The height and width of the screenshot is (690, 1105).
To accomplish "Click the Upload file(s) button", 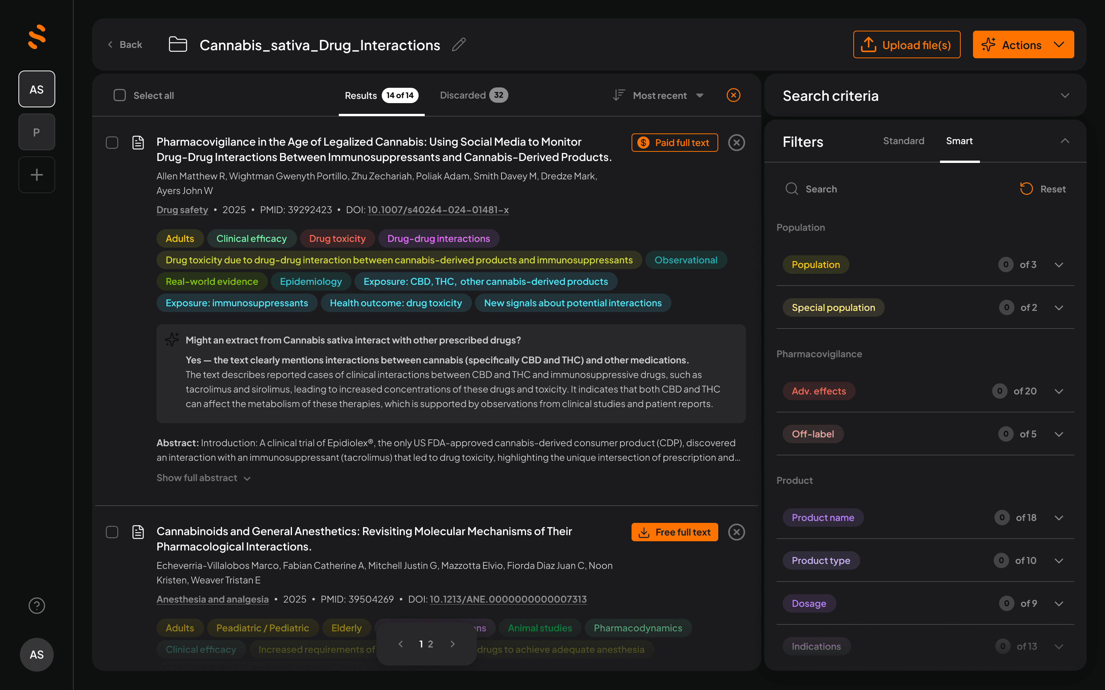I will (906, 45).
